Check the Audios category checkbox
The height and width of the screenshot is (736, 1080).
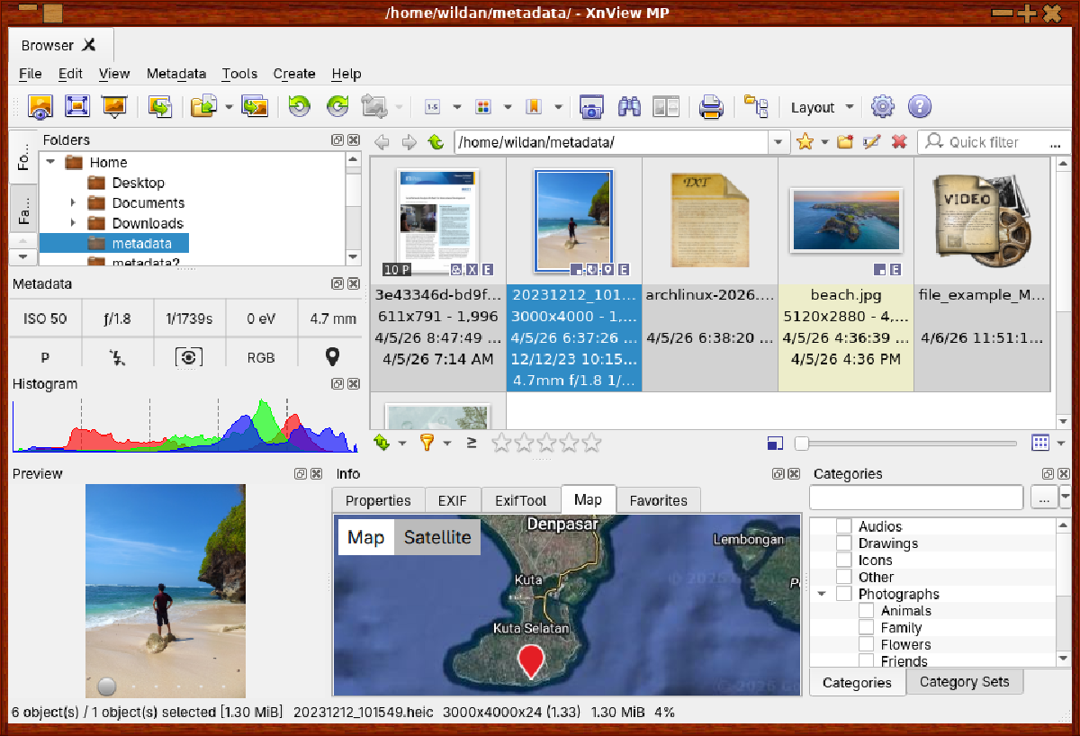[x=844, y=526]
